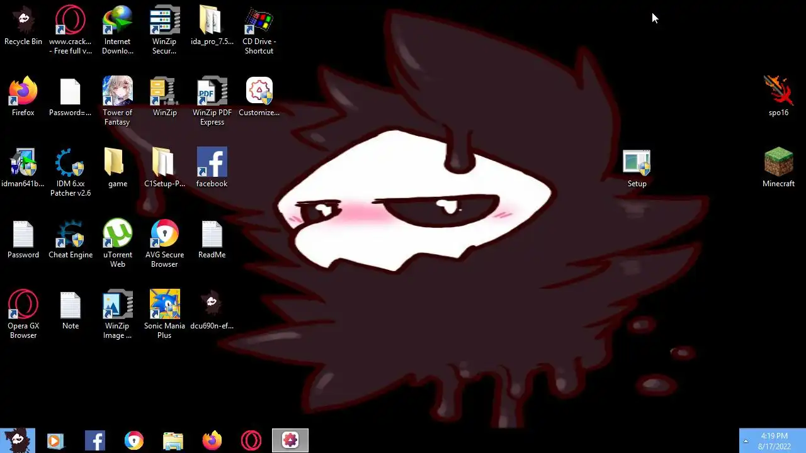Open File Explorer from the taskbar
The width and height of the screenshot is (806, 453).
[x=173, y=440]
